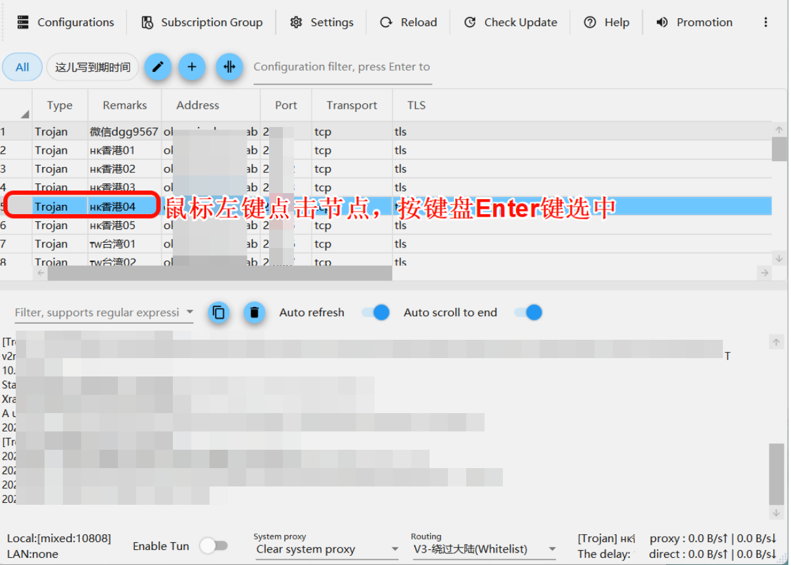Clear the log with trash icon
The image size is (791, 565).
[x=255, y=313]
